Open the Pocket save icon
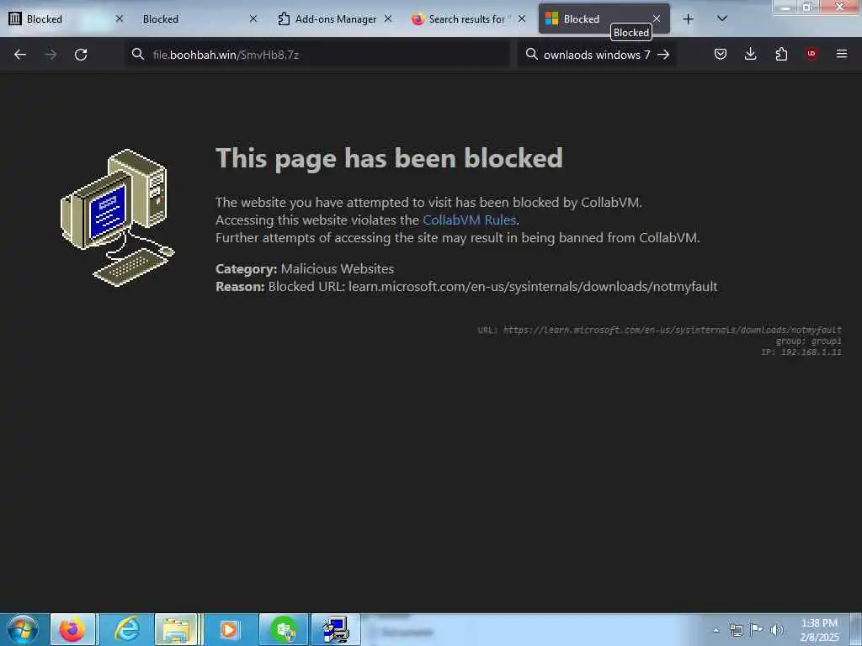The image size is (862, 646). coord(721,54)
